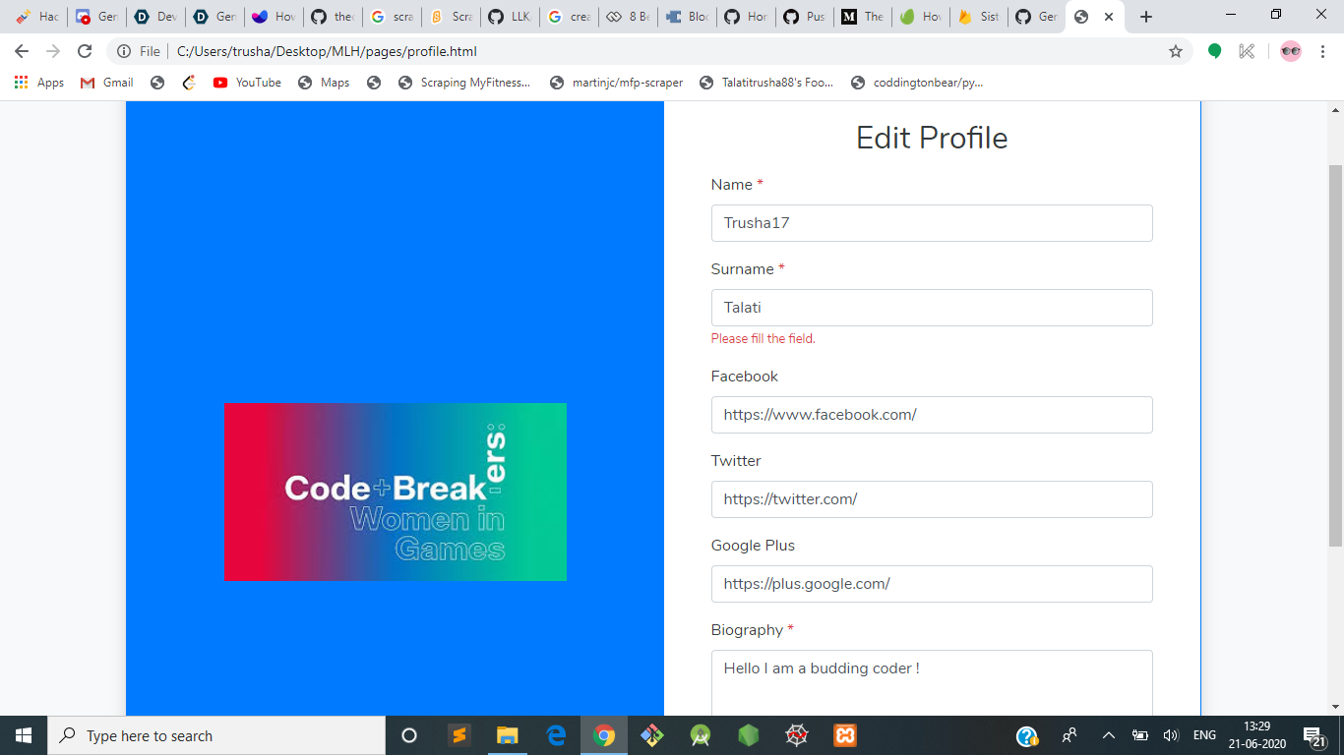This screenshot has height=755, width=1344.
Task: Open the K extension icon in toolbar
Action: (x=1247, y=51)
